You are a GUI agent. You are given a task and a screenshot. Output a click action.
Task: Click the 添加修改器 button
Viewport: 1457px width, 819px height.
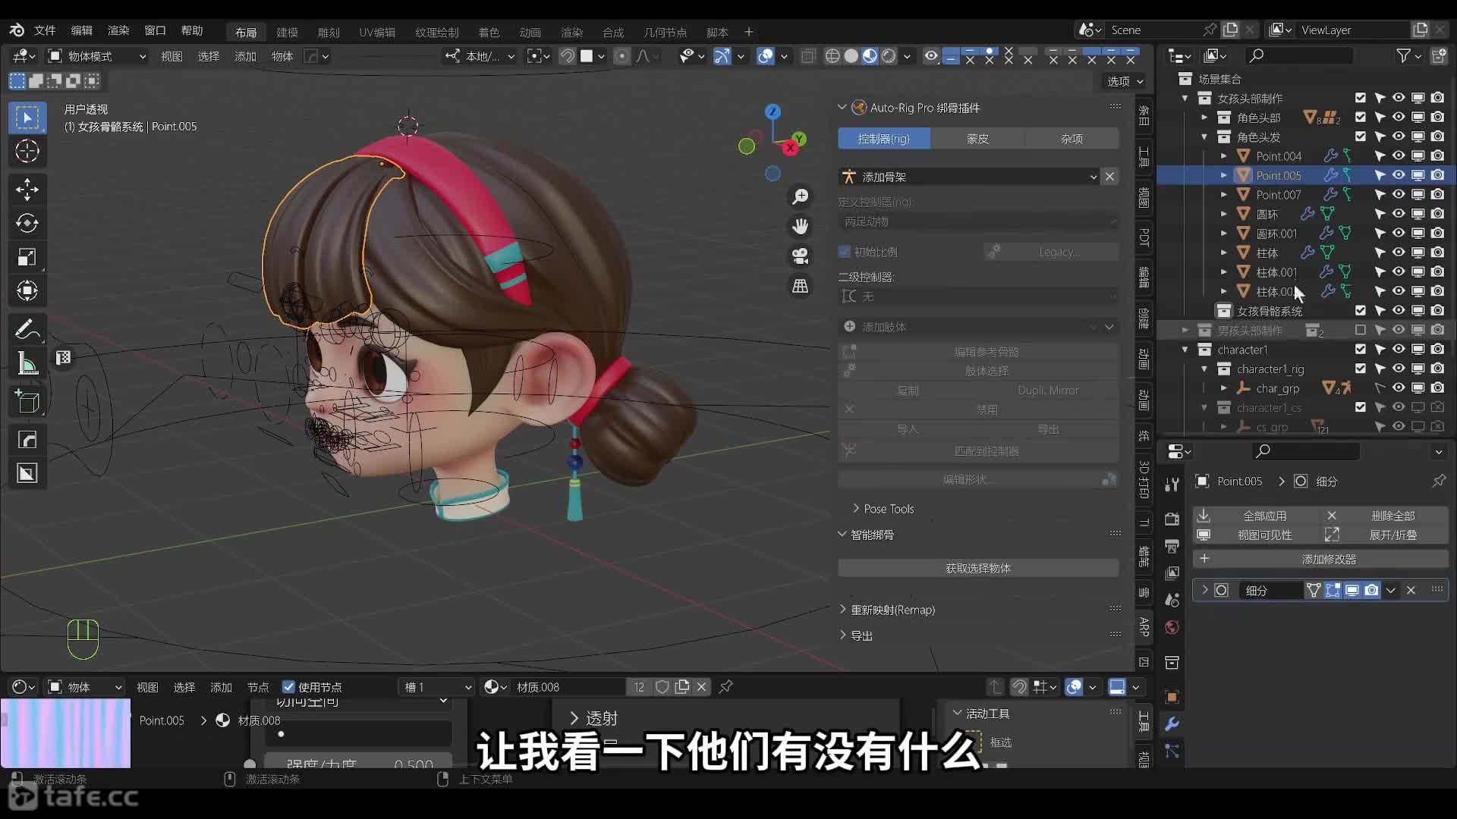pyautogui.click(x=1320, y=559)
